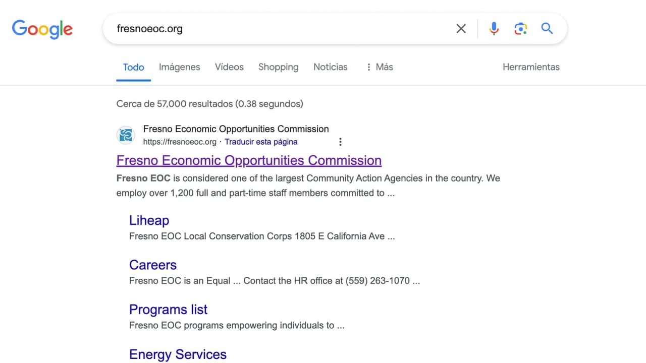
Task: Switch to the Noticias tab
Action: coord(330,67)
